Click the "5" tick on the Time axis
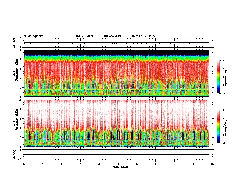This screenshot has width=239, height=184. click(x=118, y=164)
